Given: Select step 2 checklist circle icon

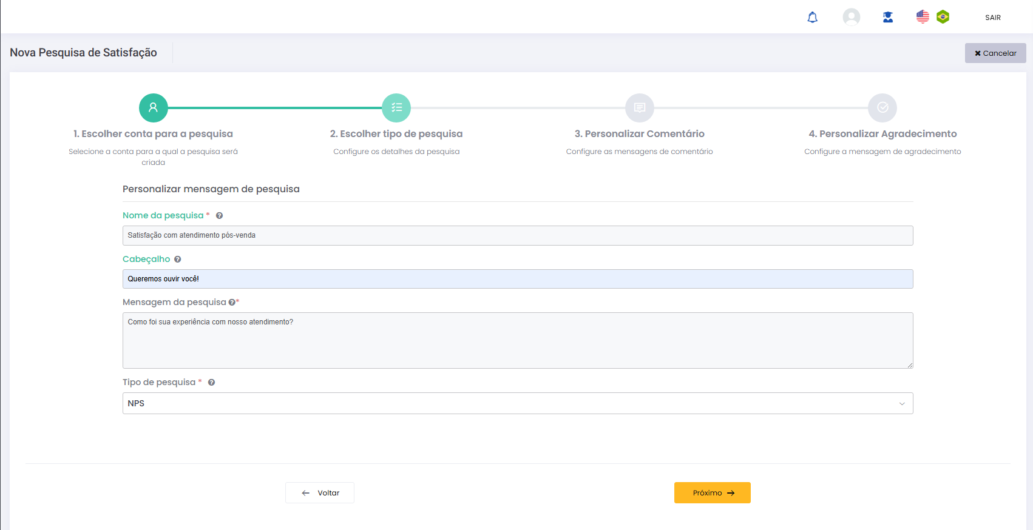Looking at the screenshot, I should point(396,108).
